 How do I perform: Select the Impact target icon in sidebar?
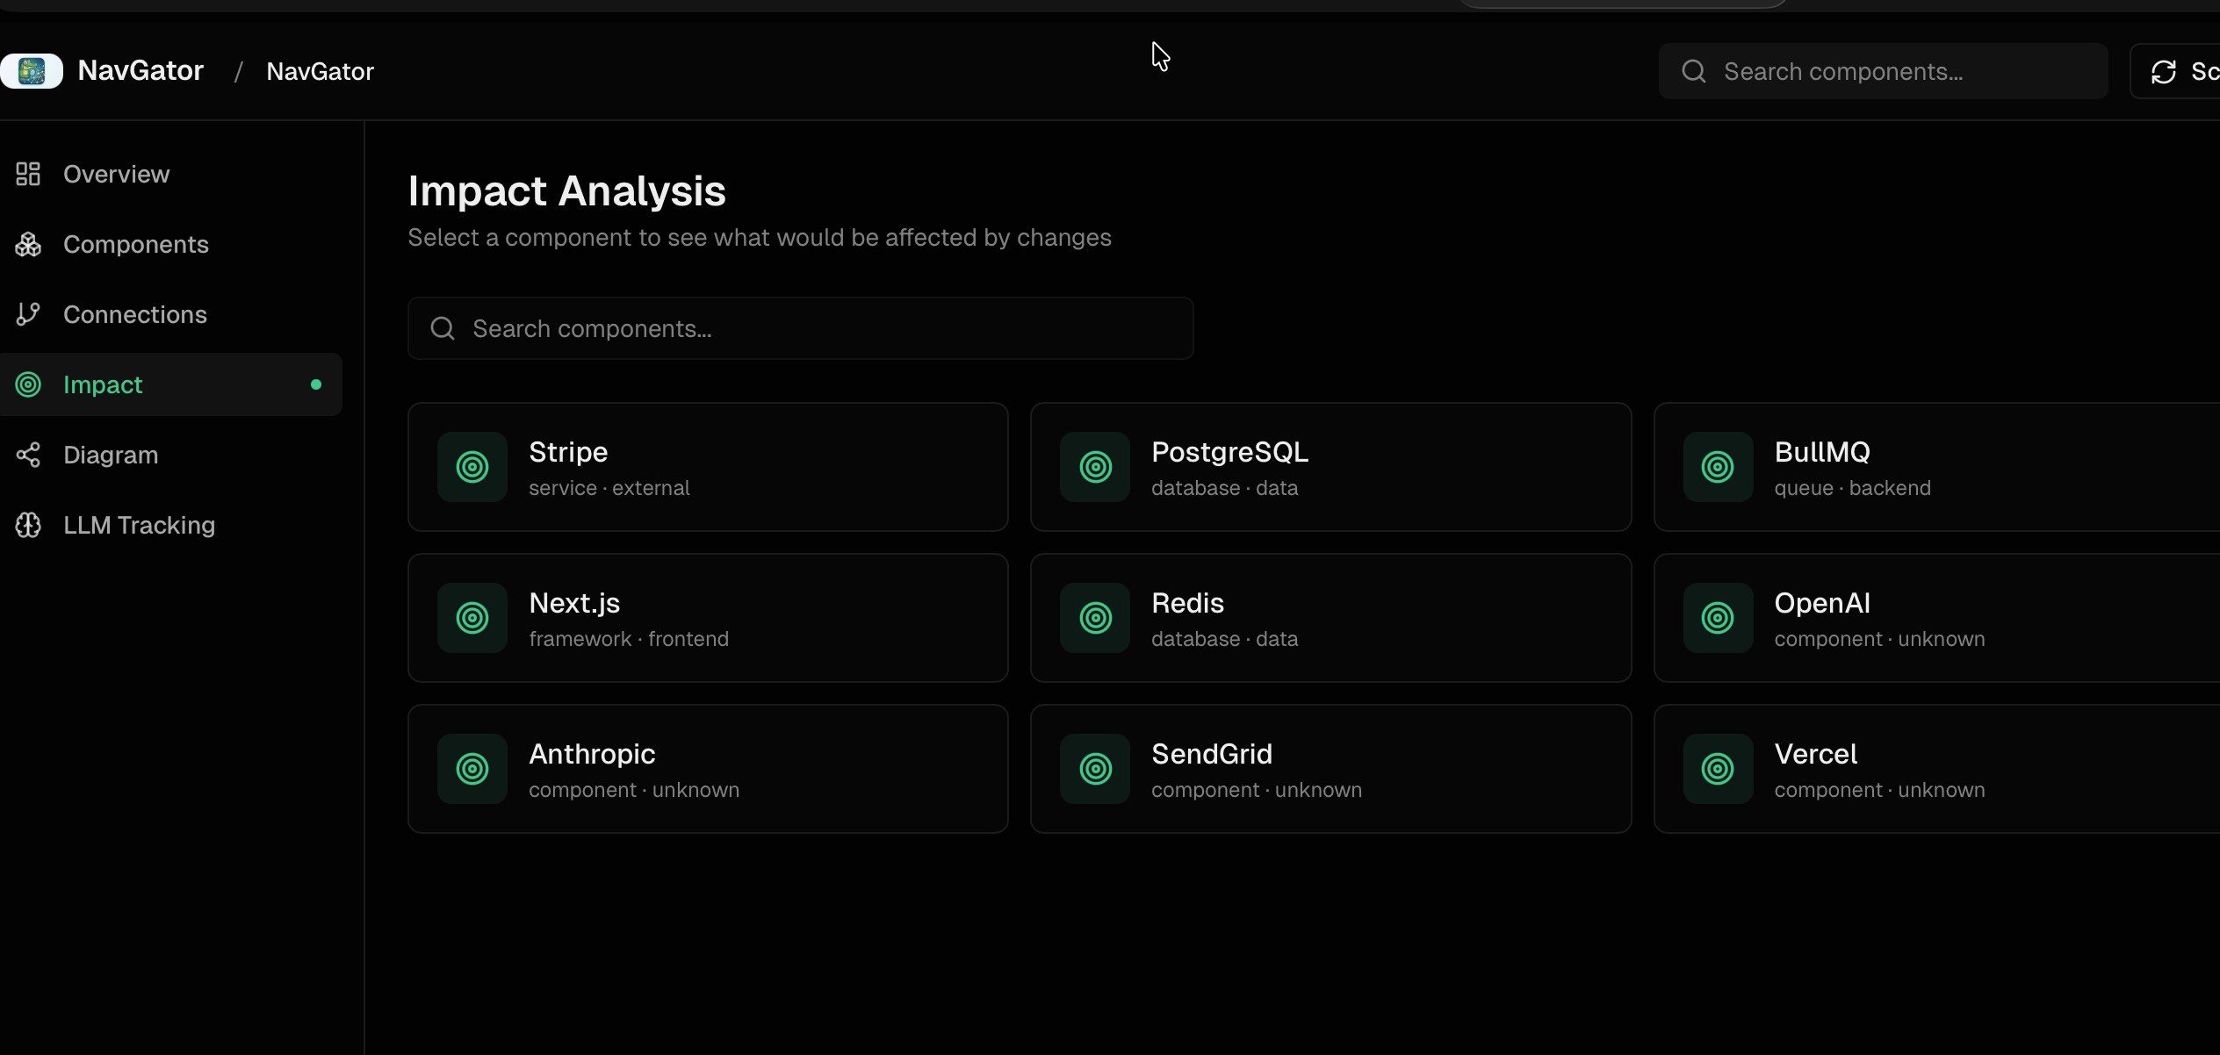coord(27,384)
